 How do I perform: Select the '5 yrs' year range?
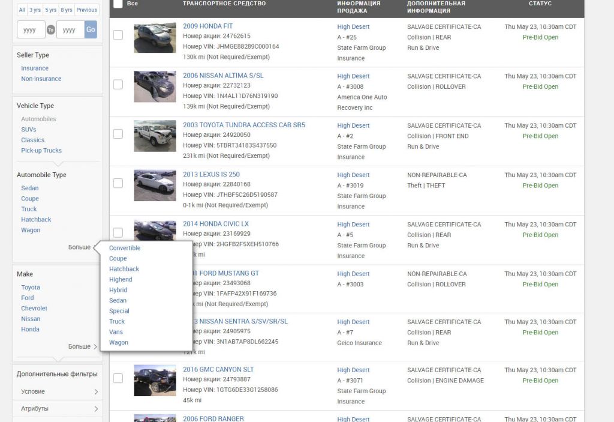point(50,10)
